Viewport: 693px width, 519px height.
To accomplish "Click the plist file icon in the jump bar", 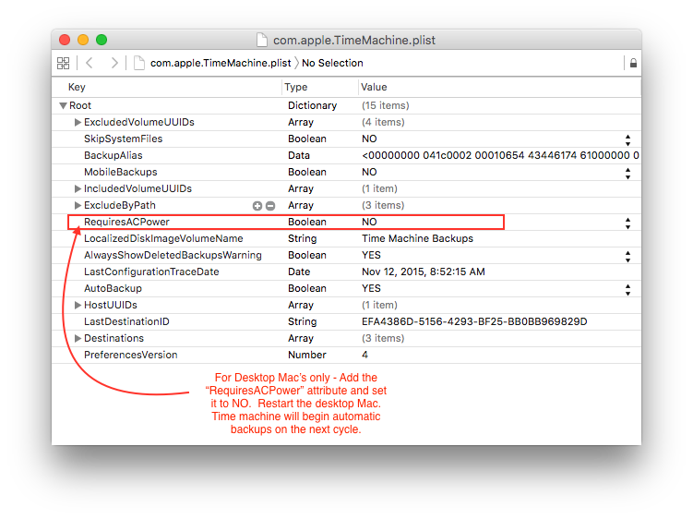I will tap(139, 64).
